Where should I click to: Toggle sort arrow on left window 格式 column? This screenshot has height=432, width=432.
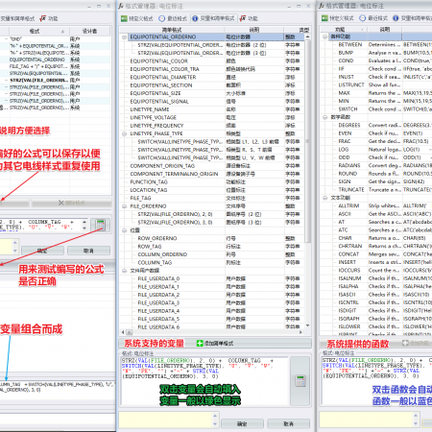[62, 32]
